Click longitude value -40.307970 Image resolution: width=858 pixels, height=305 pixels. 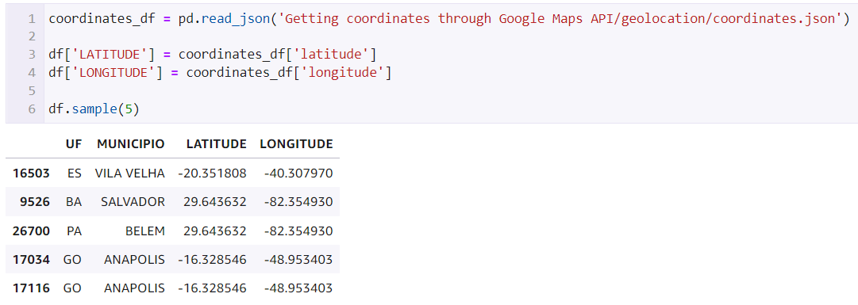click(x=298, y=173)
